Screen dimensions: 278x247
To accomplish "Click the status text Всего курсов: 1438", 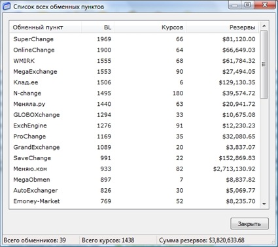I will (x=108, y=240).
